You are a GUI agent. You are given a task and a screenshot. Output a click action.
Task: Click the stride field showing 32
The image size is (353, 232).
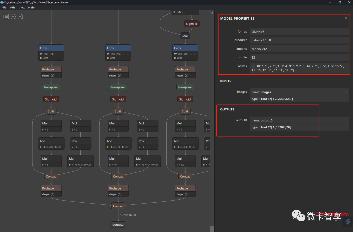click(x=299, y=57)
